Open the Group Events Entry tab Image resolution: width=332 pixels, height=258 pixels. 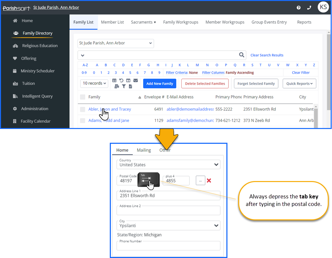pos(269,22)
